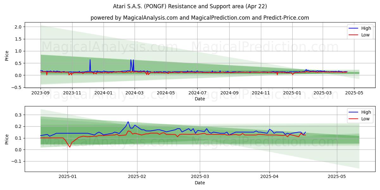Screen dimensions: 380x190
Task: Click the '−0.1' y-axis tick in the bottom chart
Action: click(16, 161)
